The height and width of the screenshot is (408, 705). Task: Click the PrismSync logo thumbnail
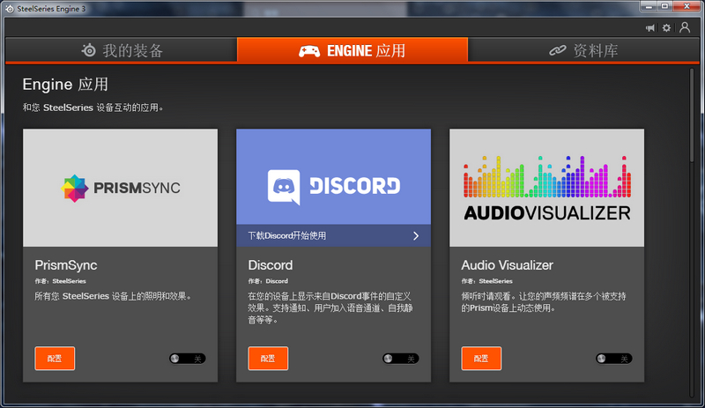tap(121, 188)
